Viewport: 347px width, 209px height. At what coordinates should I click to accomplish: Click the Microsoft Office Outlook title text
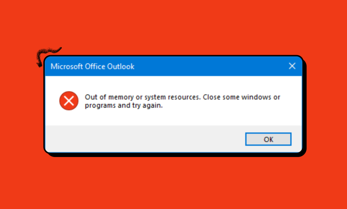(x=93, y=67)
